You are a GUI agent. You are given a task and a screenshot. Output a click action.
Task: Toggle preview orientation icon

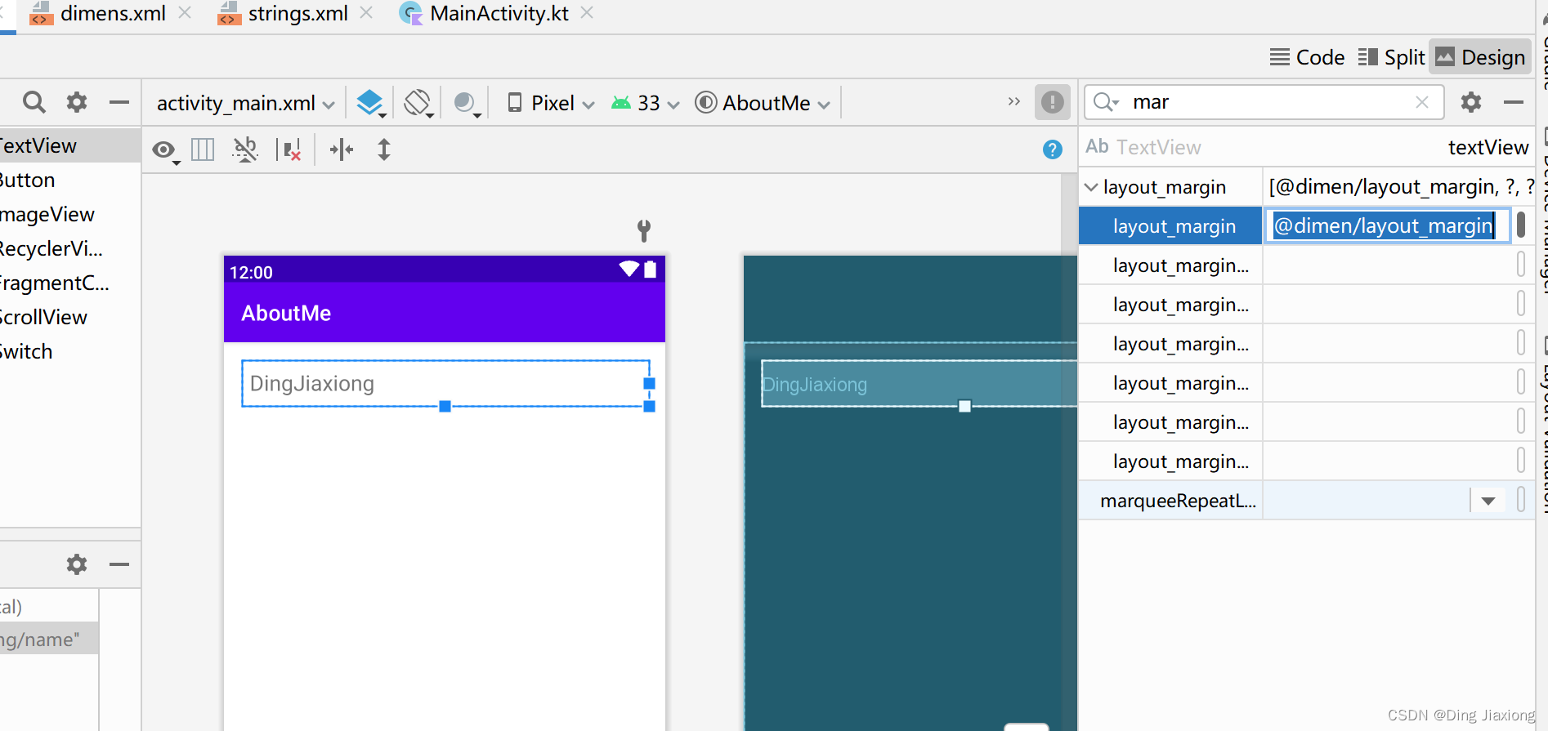[x=418, y=104]
